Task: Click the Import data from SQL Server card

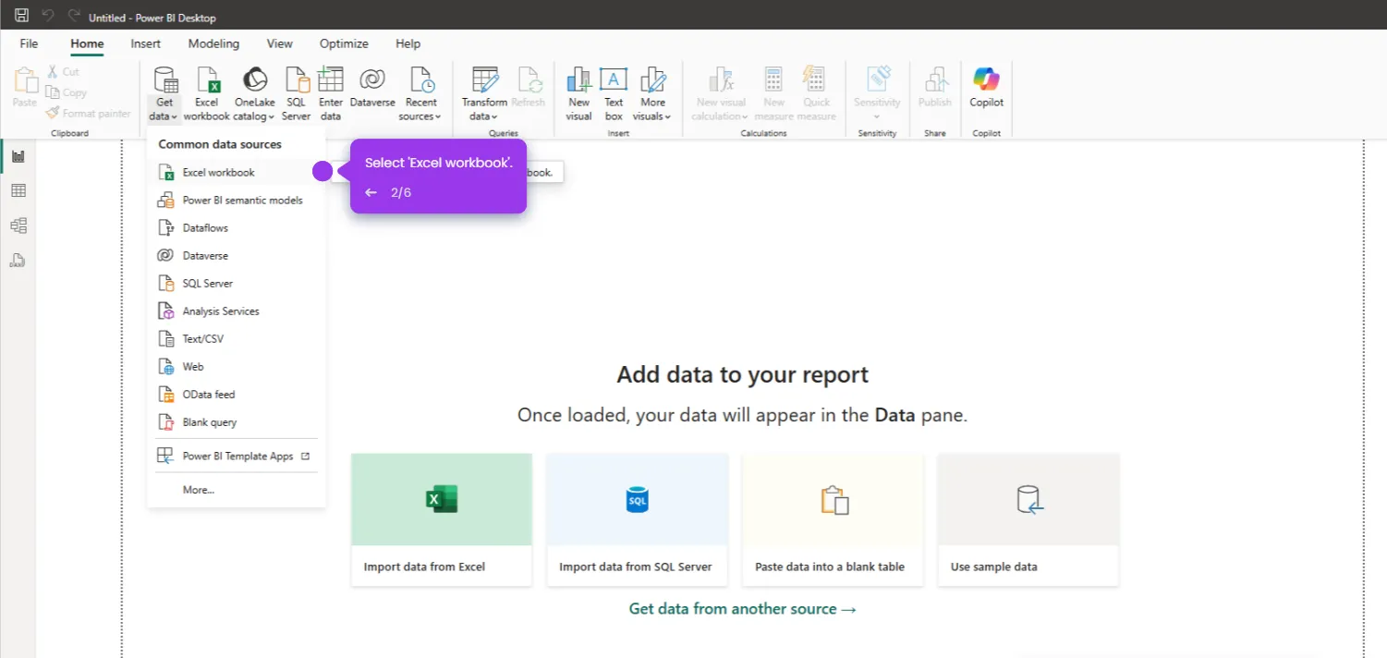Action: 638,519
